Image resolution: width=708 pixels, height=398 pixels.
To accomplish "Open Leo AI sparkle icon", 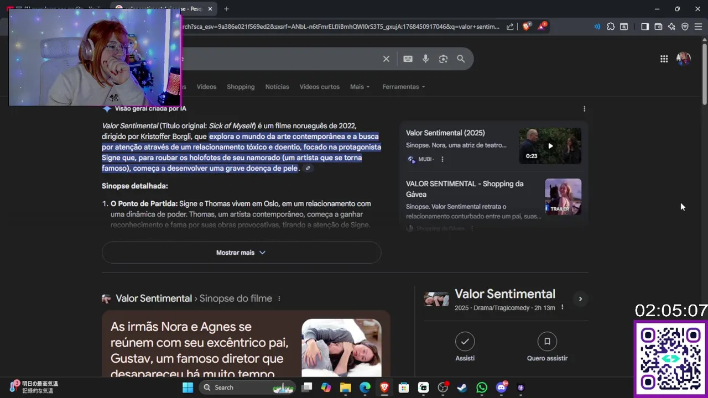I will [671, 27].
